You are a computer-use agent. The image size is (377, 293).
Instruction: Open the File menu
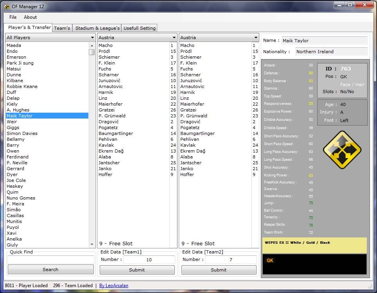pyautogui.click(x=13, y=17)
